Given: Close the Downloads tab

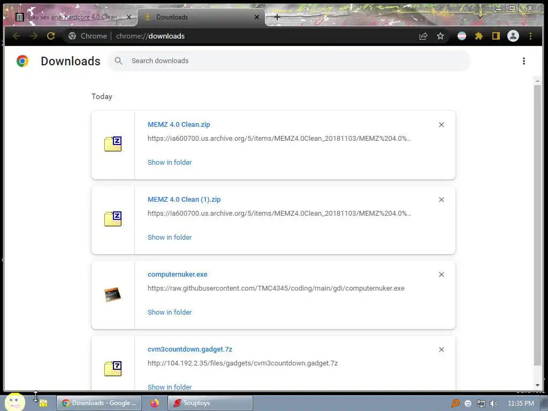Looking at the screenshot, I should (x=257, y=17).
